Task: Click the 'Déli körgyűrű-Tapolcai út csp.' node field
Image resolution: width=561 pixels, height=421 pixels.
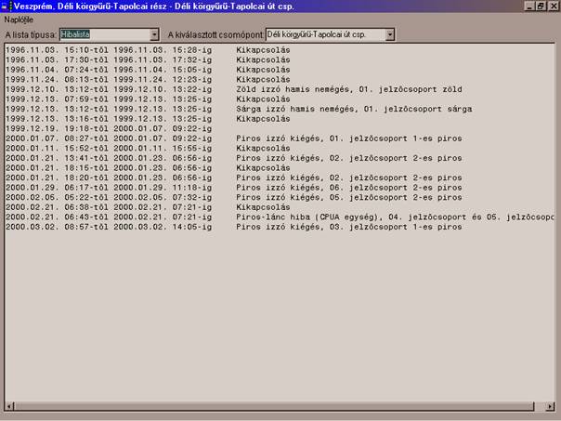Action: tap(324, 34)
